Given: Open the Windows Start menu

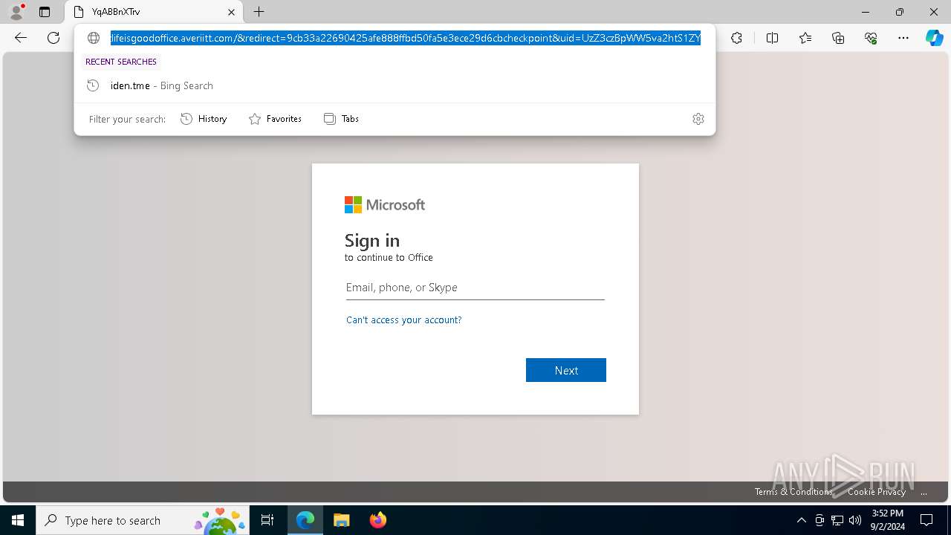Looking at the screenshot, I should (18, 520).
